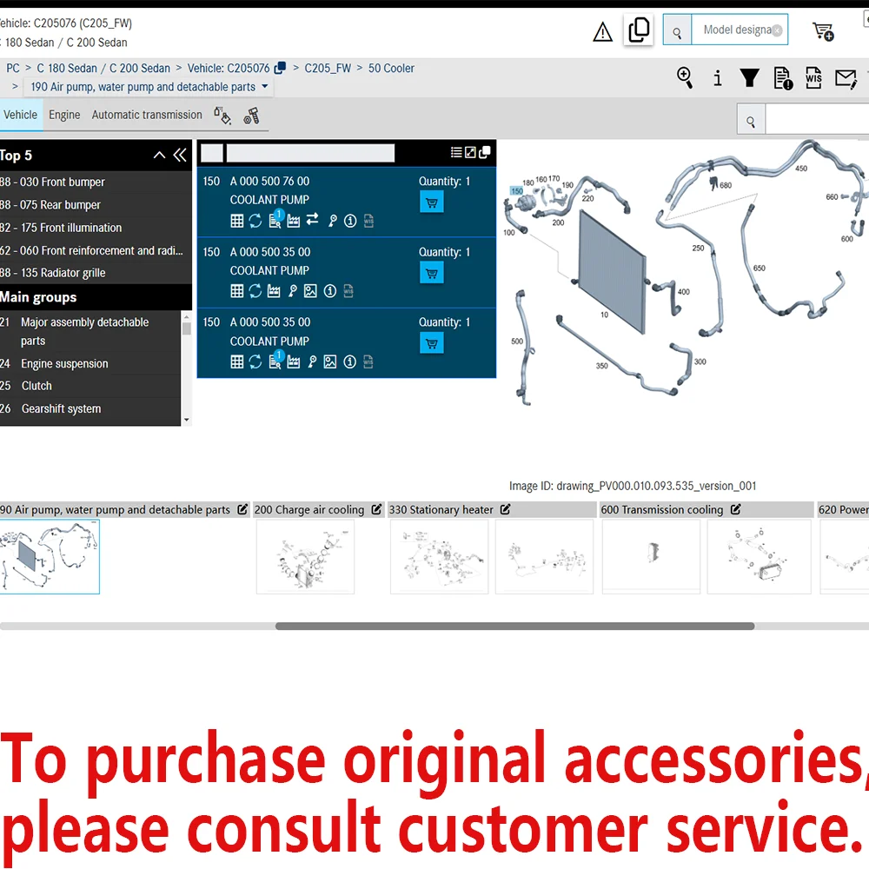Click the factory icon for A 000 500 76 00
The width and height of the screenshot is (869, 869).
(293, 222)
